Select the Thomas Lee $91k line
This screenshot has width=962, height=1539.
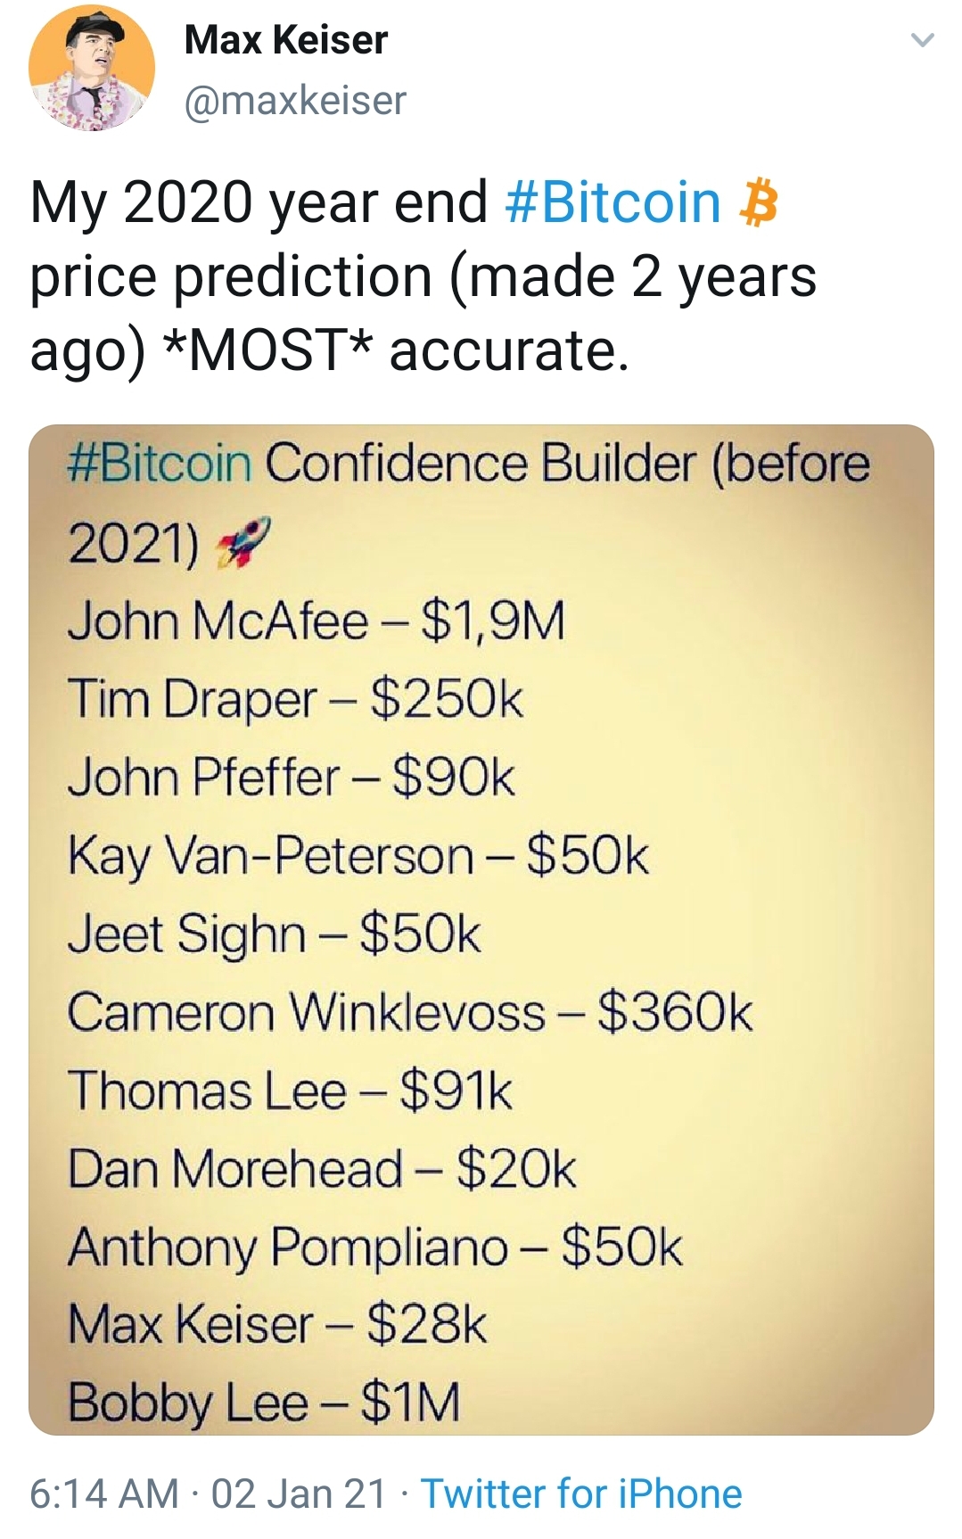tap(291, 1090)
